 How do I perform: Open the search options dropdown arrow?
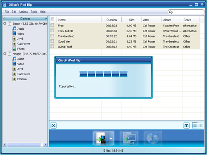173,12
